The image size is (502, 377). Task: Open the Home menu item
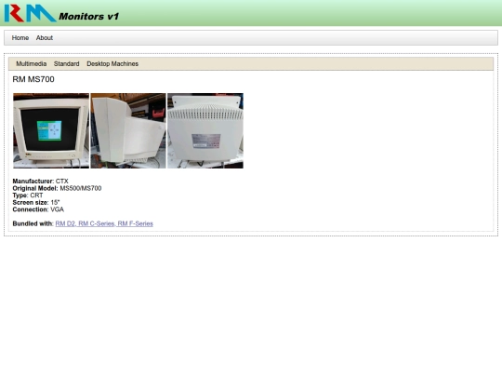click(x=20, y=38)
